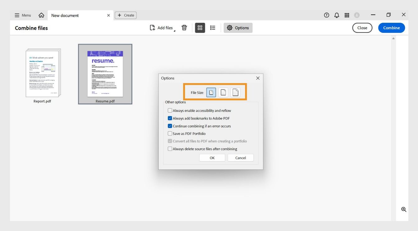
Task: Click the zoom magnifier icon
Action: [x=404, y=209]
